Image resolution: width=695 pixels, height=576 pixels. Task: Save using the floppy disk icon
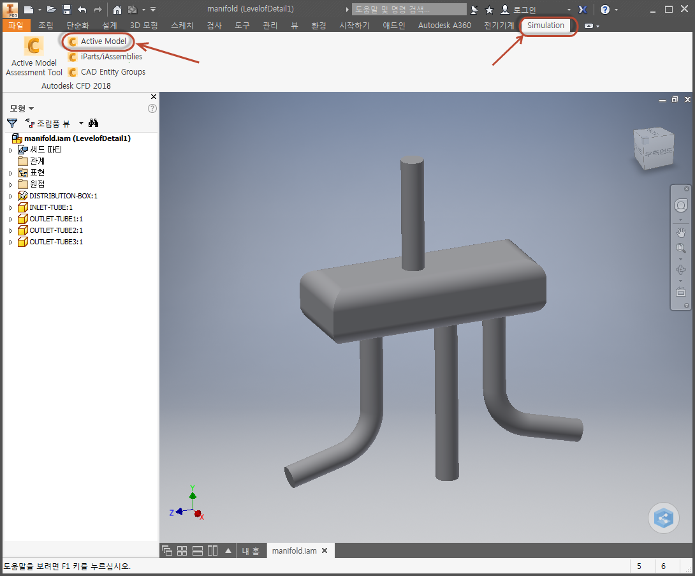pos(67,10)
